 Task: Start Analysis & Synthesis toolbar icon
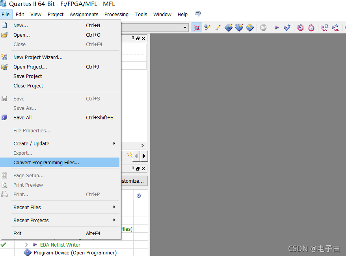tap(287, 28)
